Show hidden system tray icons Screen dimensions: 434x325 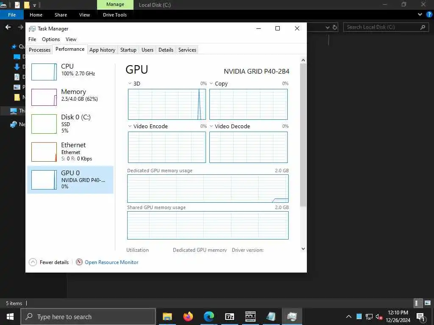349,317
